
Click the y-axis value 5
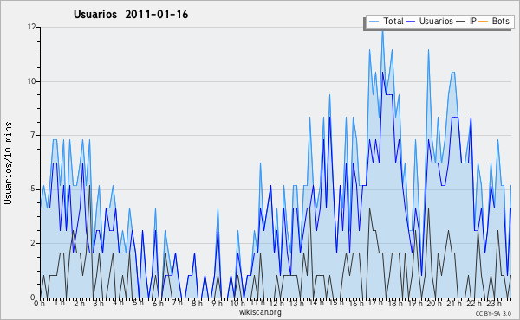(34, 189)
